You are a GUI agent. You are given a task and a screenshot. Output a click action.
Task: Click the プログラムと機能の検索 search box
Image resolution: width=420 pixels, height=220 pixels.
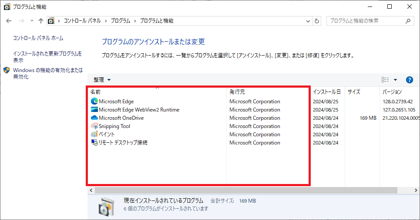click(366, 21)
